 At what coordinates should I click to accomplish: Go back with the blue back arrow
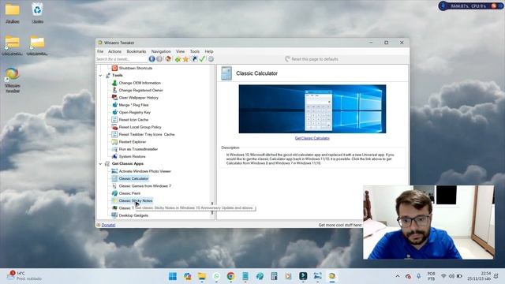(151, 59)
